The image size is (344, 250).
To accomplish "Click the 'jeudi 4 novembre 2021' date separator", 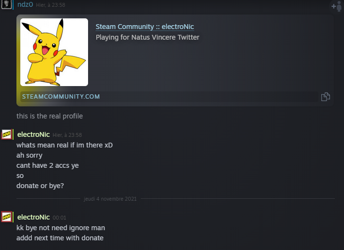I will tap(111, 199).
